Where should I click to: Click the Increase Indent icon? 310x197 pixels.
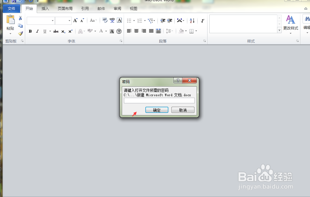coord(170,20)
